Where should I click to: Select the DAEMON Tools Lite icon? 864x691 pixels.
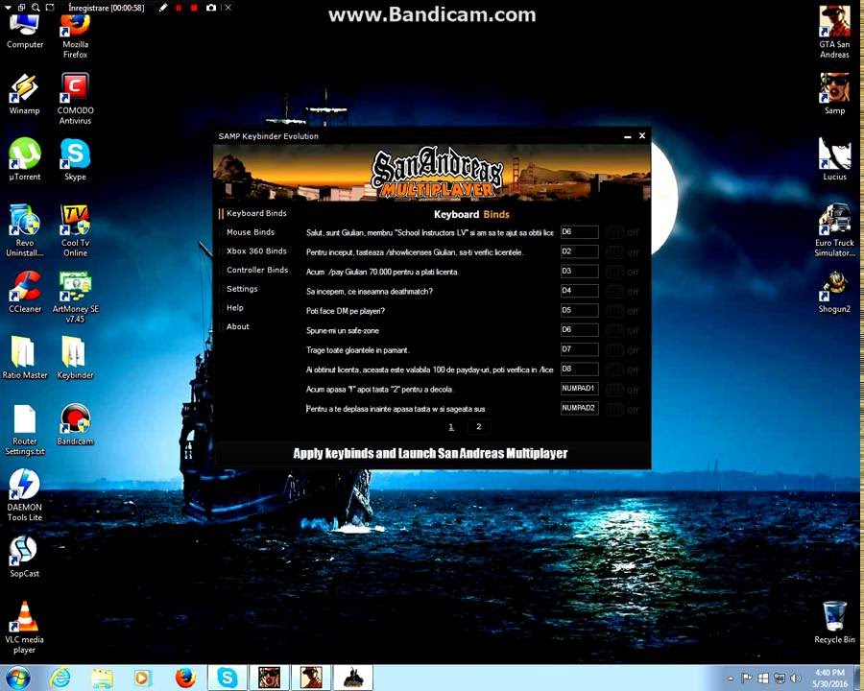(24, 495)
